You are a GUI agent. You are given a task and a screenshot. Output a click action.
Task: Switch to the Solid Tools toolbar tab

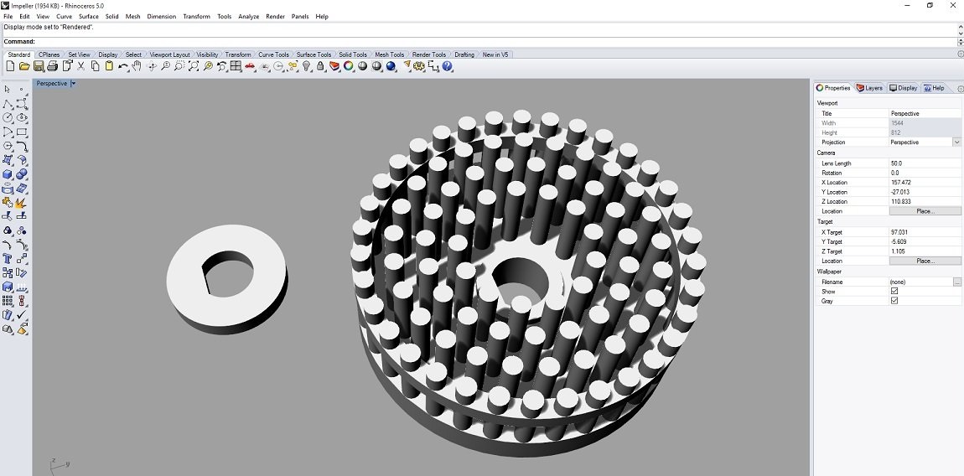[352, 54]
